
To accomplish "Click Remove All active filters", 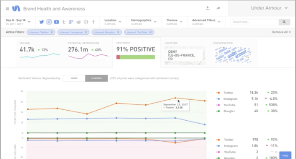I will click(281, 32).
